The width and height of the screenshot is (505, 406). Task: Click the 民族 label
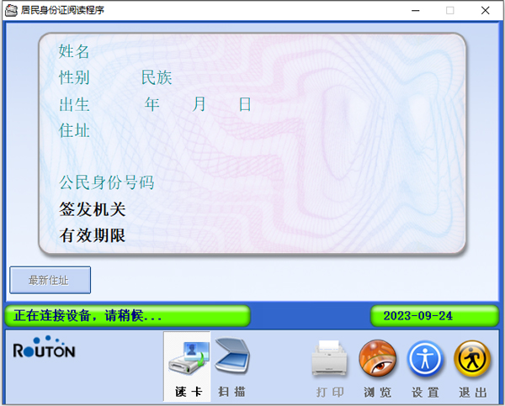click(x=157, y=77)
